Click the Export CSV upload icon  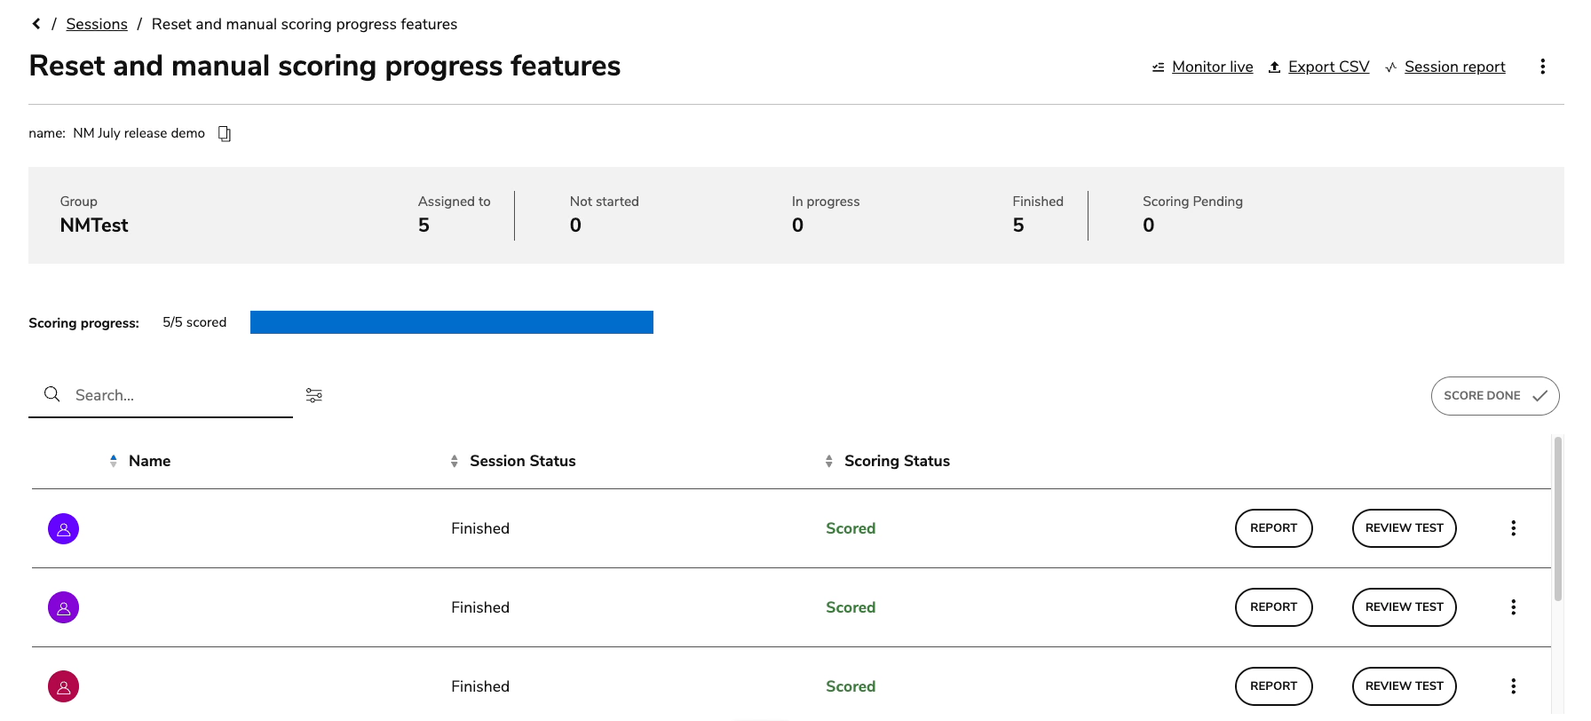[1276, 67]
